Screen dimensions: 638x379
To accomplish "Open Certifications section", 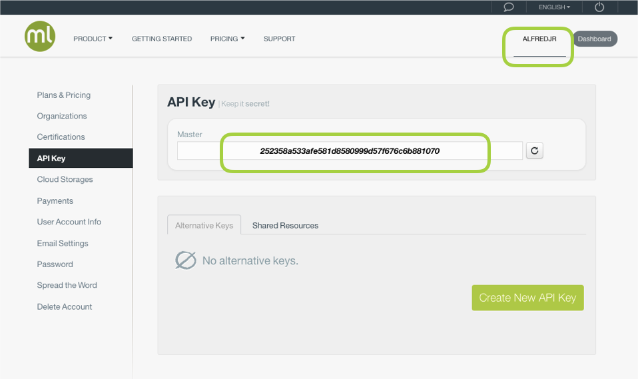I will (x=61, y=137).
